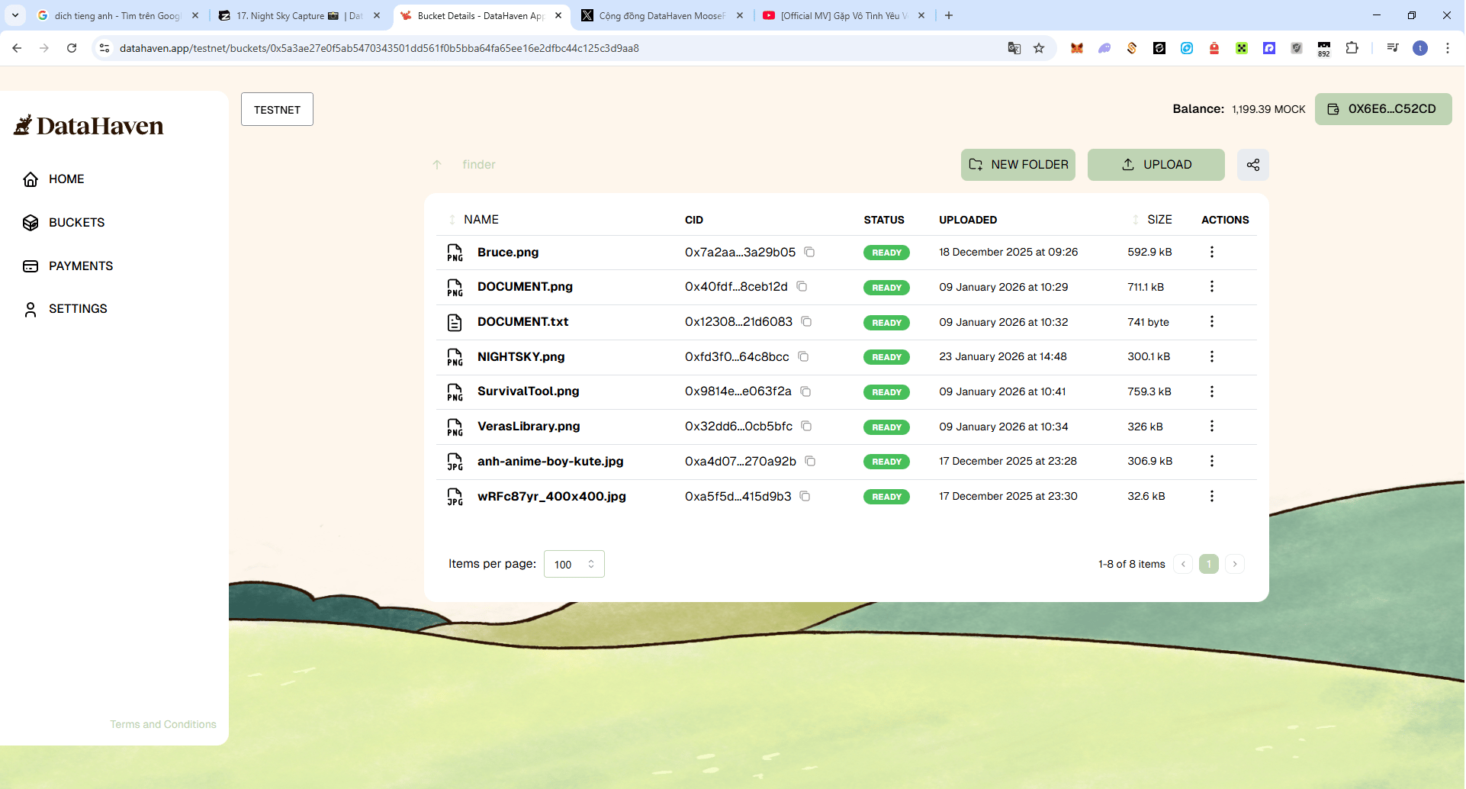Open the Terms and Conditions link
This screenshot has height=789, width=1466.
tap(162, 725)
